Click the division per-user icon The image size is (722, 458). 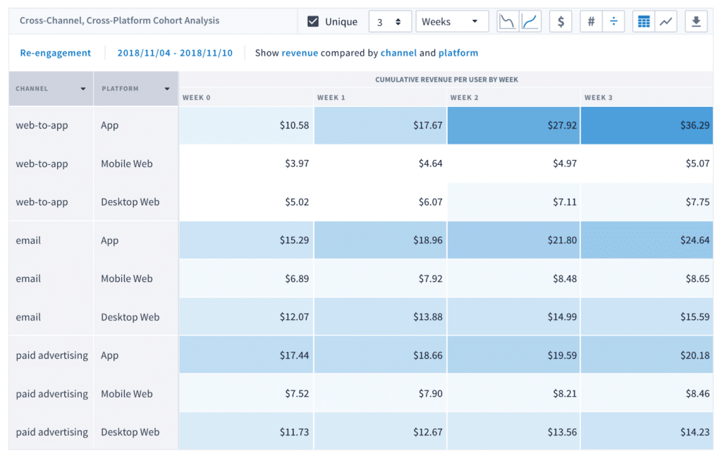coord(613,22)
